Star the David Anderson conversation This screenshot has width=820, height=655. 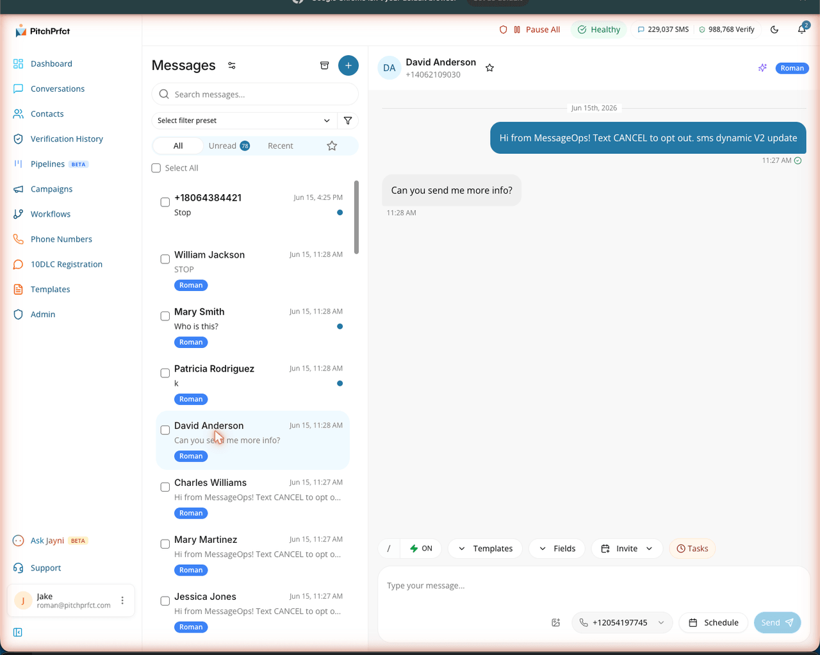tap(489, 68)
